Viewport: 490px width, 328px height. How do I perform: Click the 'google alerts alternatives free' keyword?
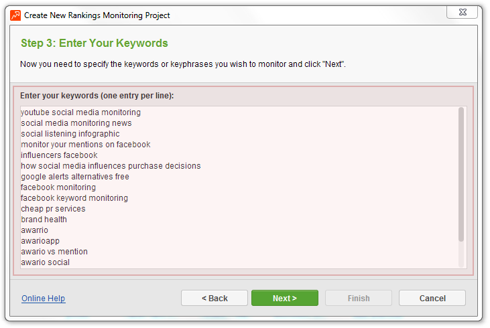75,177
